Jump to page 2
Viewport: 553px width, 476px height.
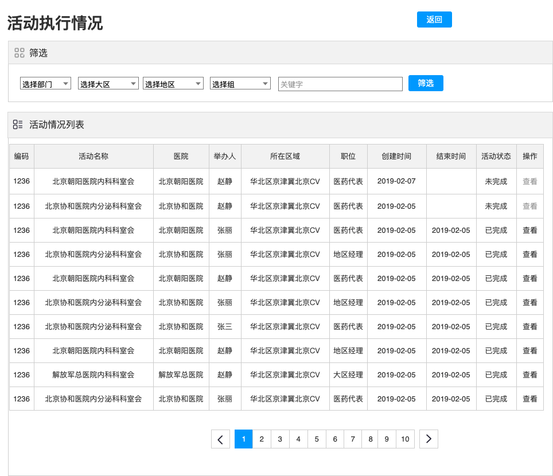point(262,439)
